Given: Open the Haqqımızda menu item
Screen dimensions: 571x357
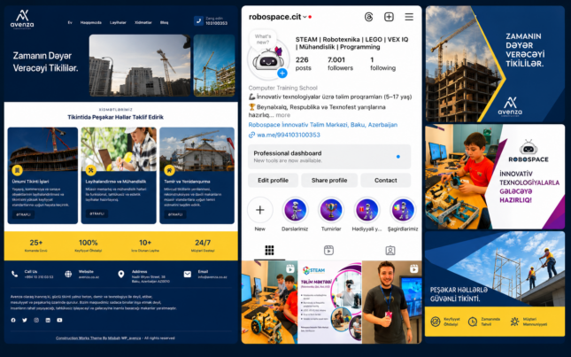Looking at the screenshot, I should point(90,22).
